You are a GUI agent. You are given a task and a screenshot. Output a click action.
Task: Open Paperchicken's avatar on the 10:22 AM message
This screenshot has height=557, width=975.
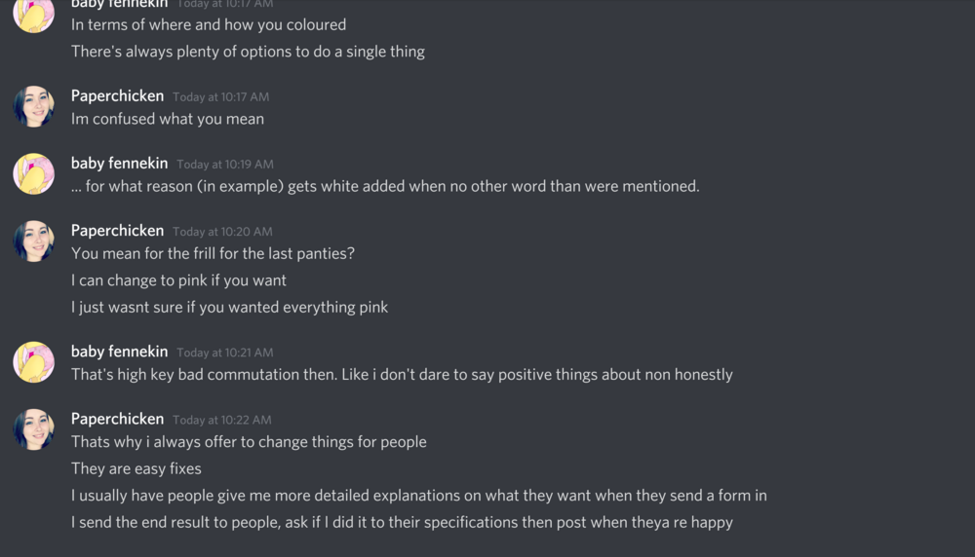(x=33, y=429)
